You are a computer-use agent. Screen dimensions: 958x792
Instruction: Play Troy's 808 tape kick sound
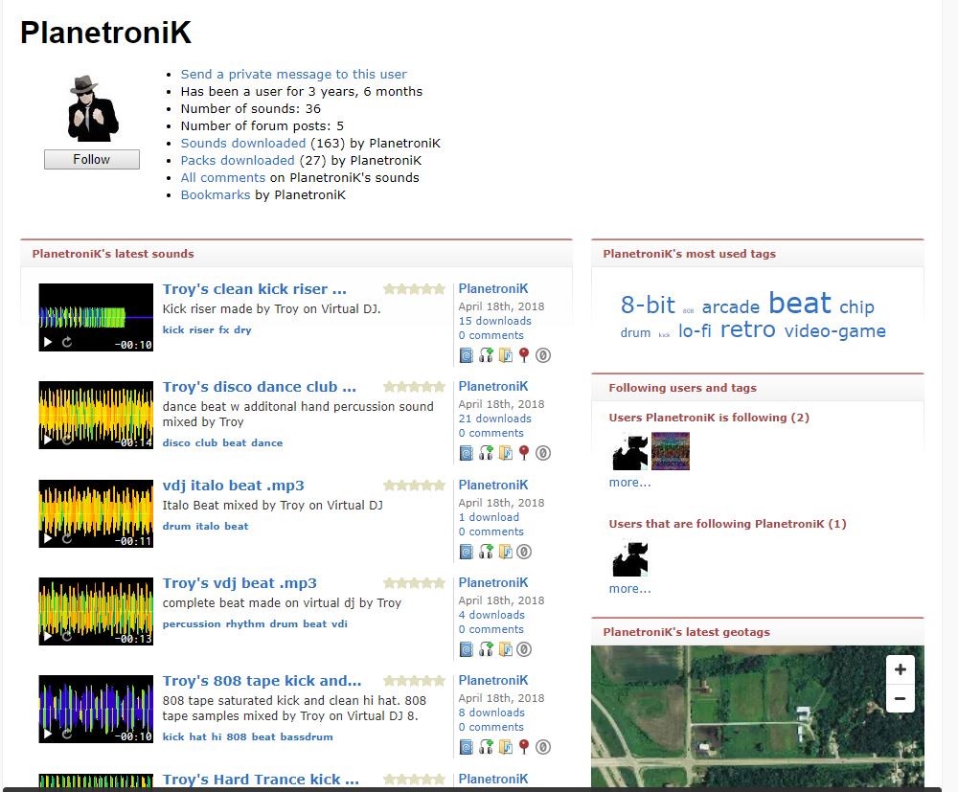click(47, 735)
